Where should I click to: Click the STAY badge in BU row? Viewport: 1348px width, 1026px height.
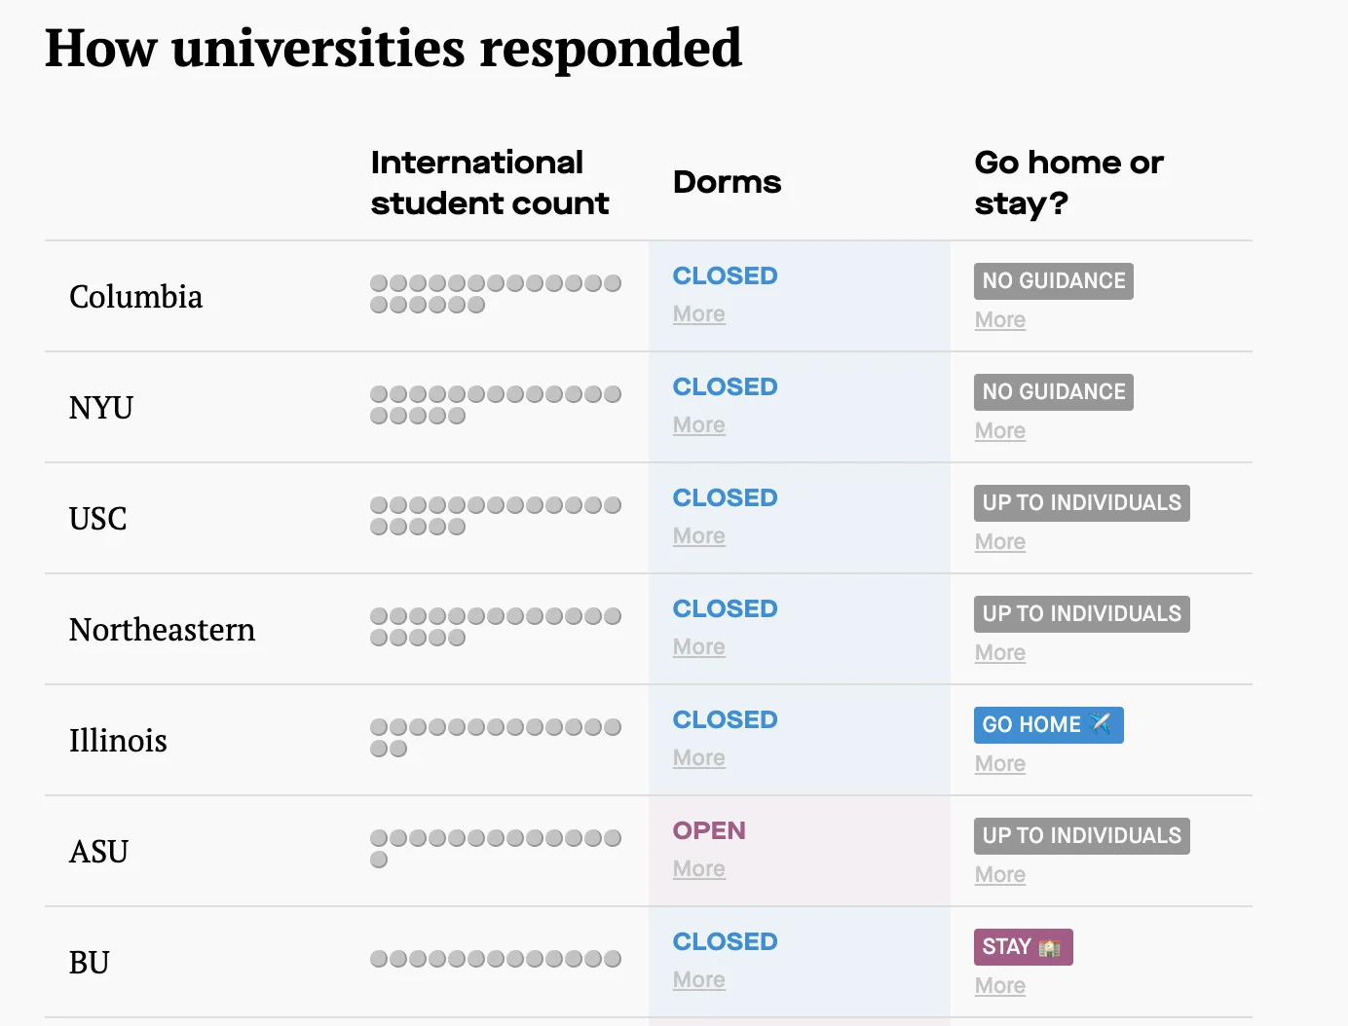point(1023,947)
